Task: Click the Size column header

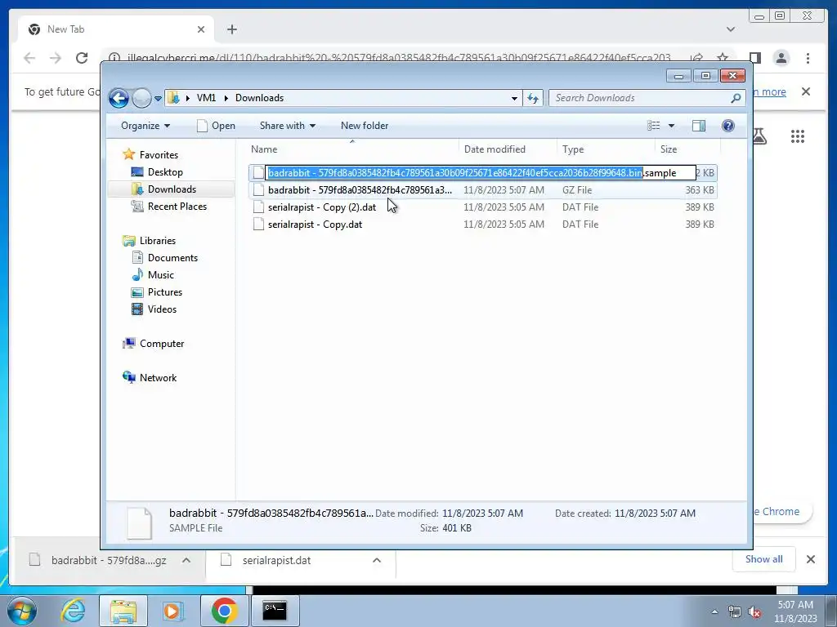Action: [x=687, y=149]
